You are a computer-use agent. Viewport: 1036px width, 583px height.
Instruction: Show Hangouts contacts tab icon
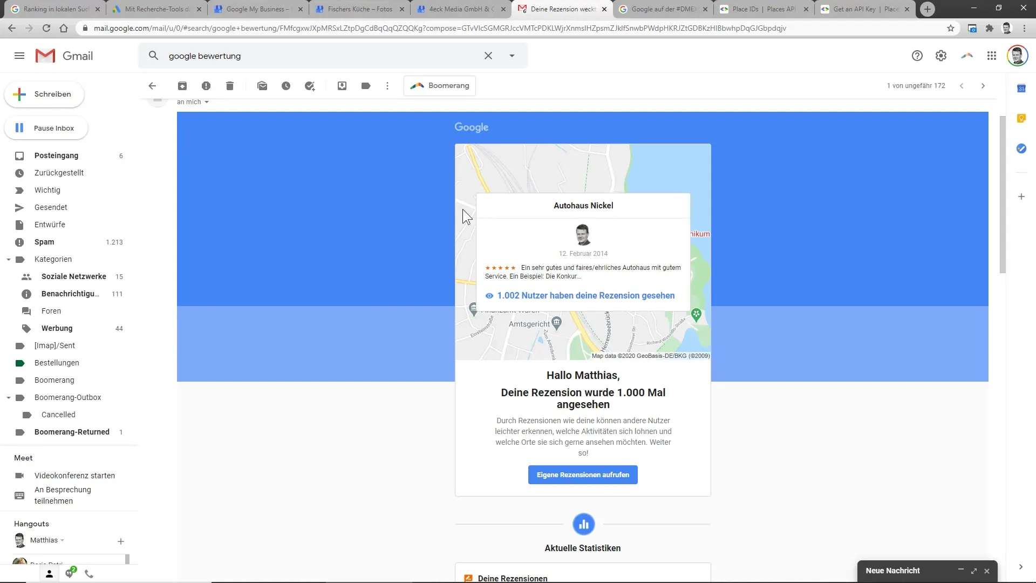49,574
